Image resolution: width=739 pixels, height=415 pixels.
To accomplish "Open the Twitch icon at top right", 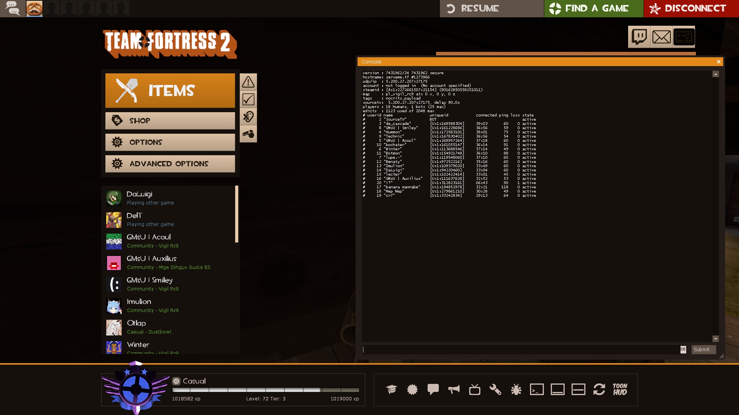I will click(x=639, y=37).
